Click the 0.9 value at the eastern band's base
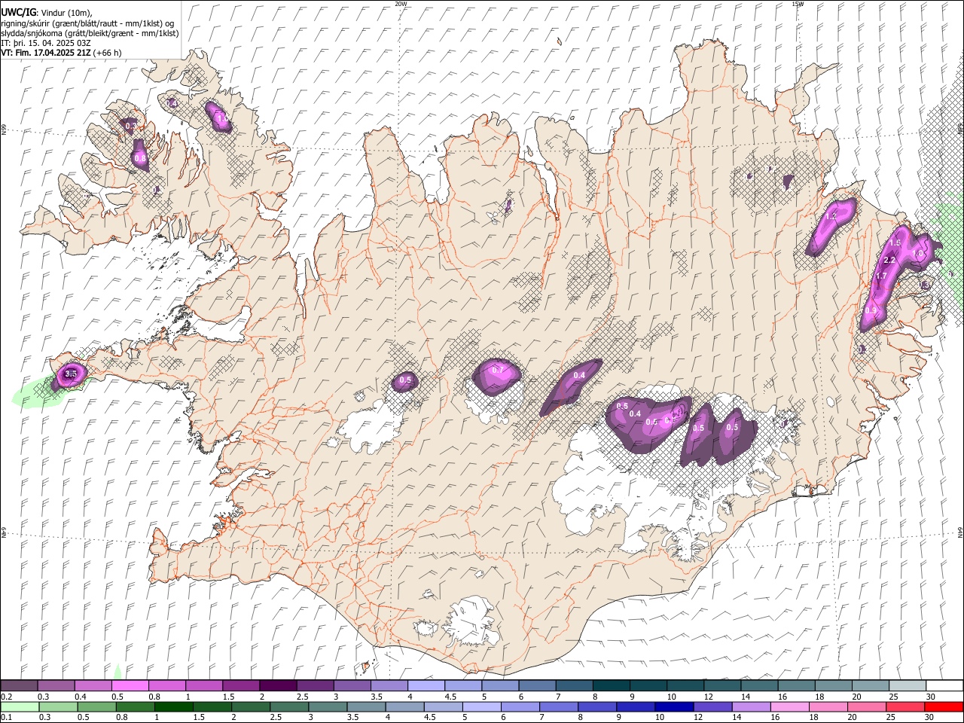The width and height of the screenshot is (964, 723). click(x=871, y=311)
